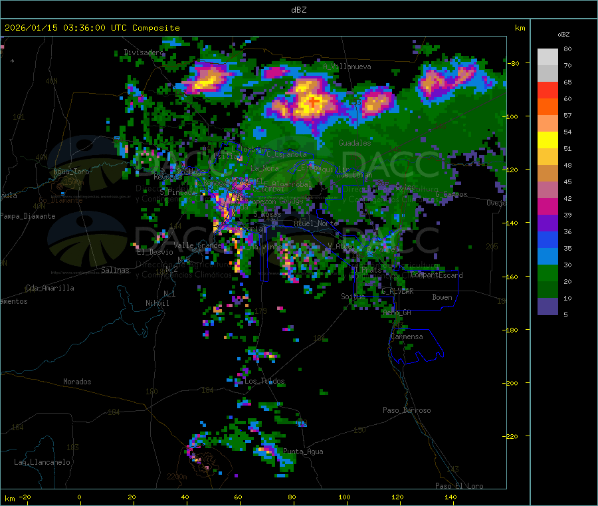This screenshot has height=506, width=598.
Task: Click the -140 km vertical axis tick
Action: [512, 223]
